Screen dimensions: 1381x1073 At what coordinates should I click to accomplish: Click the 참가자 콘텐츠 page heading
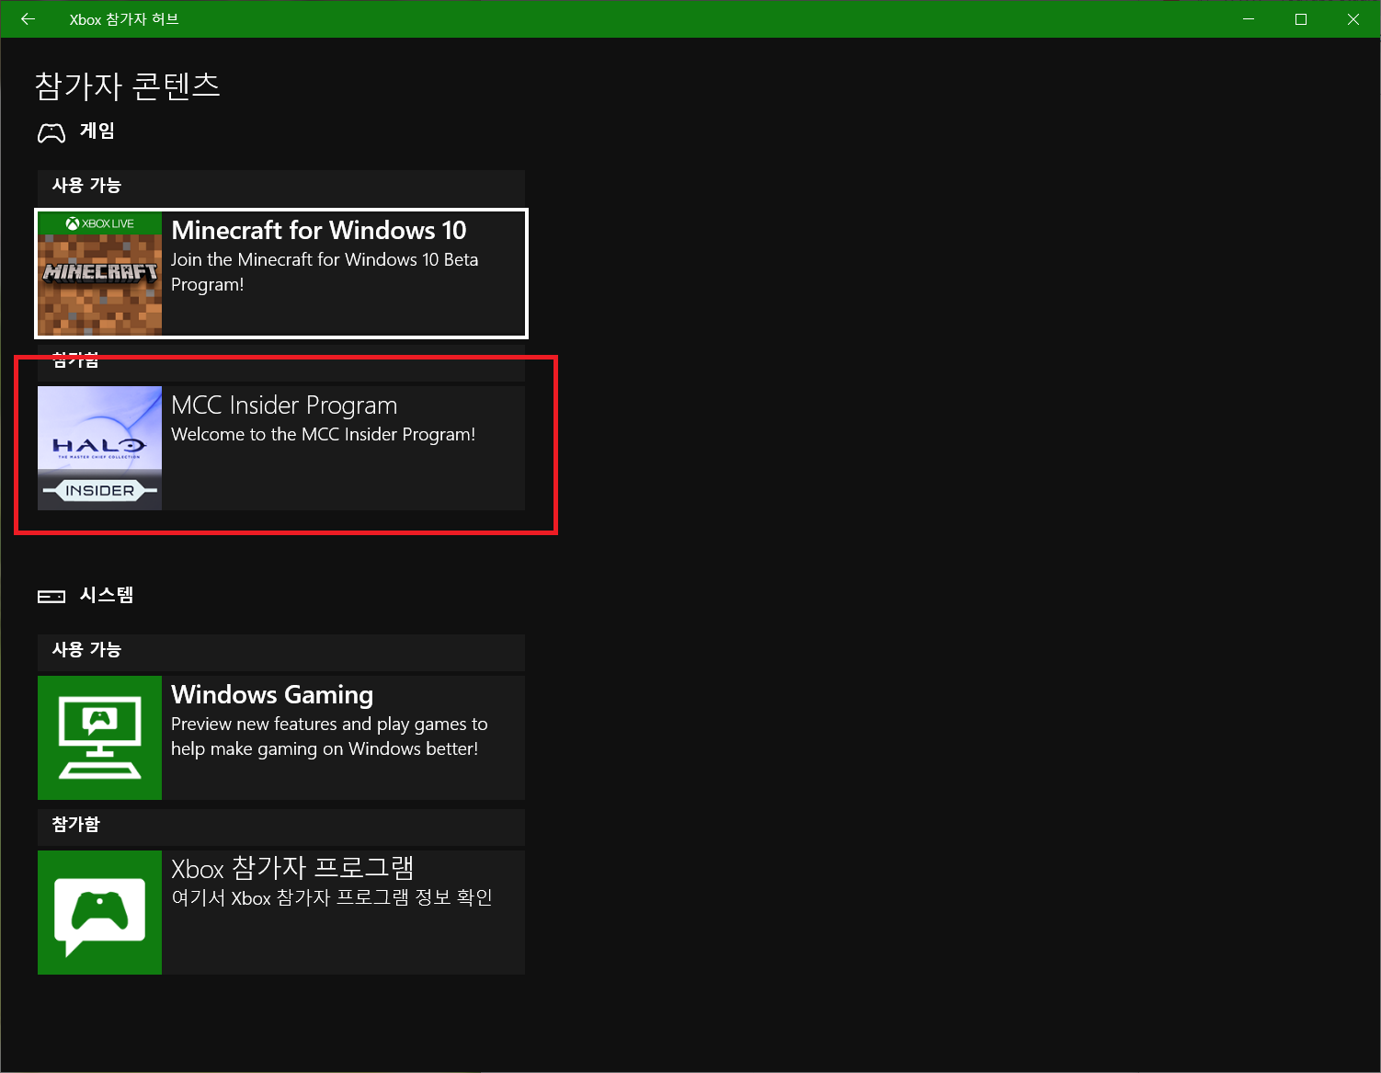pyautogui.click(x=128, y=86)
